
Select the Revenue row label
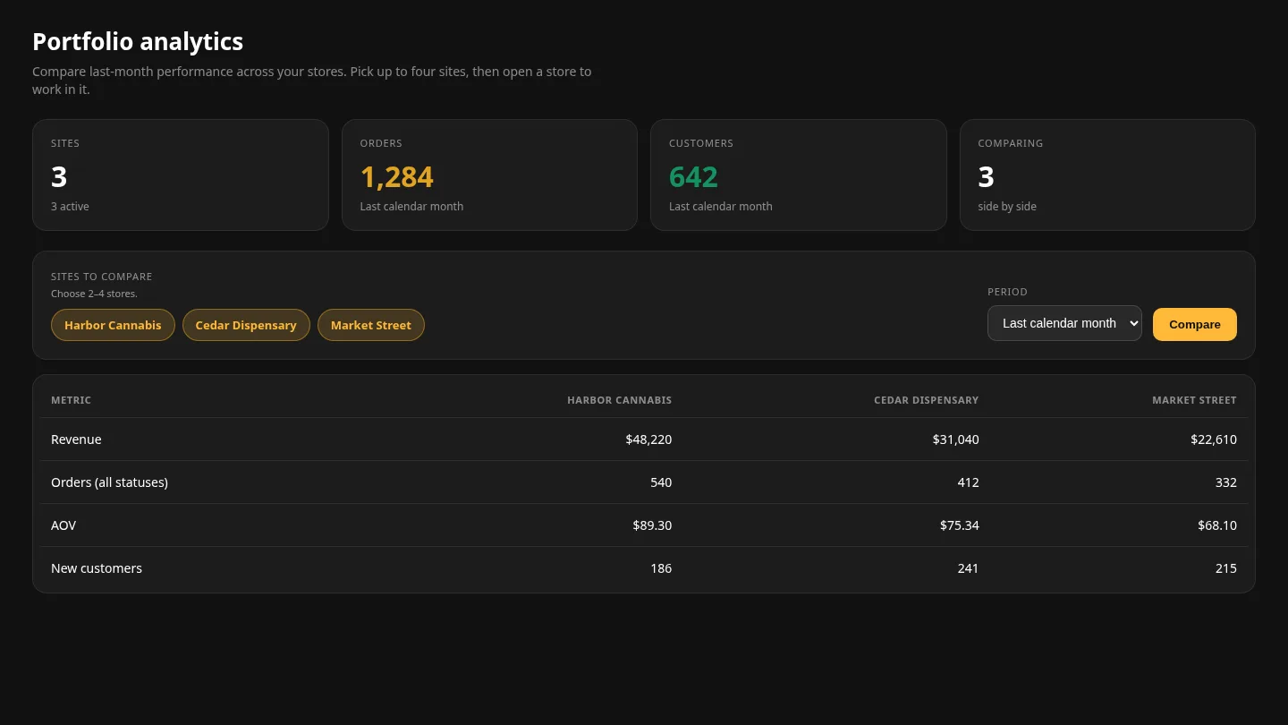(x=76, y=439)
